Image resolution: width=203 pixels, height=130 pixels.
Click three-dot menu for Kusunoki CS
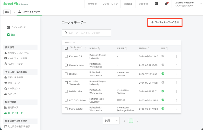click(x=177, y=56)
